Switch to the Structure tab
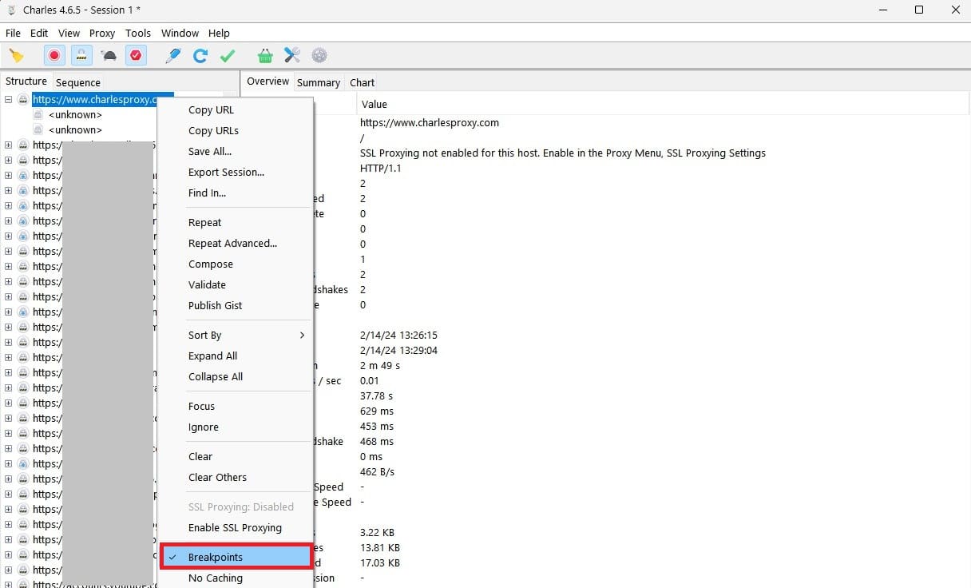This screenshot has width=971, height=588. [26, 81]
